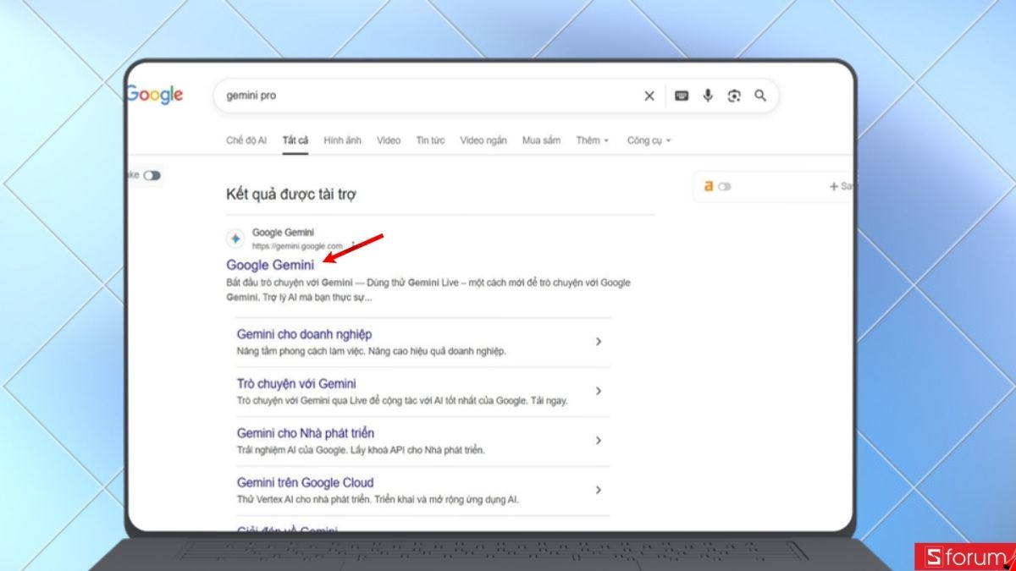
Task: Click the https://gemini.google.com URL text
Action: [297, 246]
